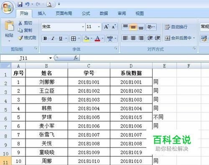Expand the font color palette arrow

(x=103, y=38)
